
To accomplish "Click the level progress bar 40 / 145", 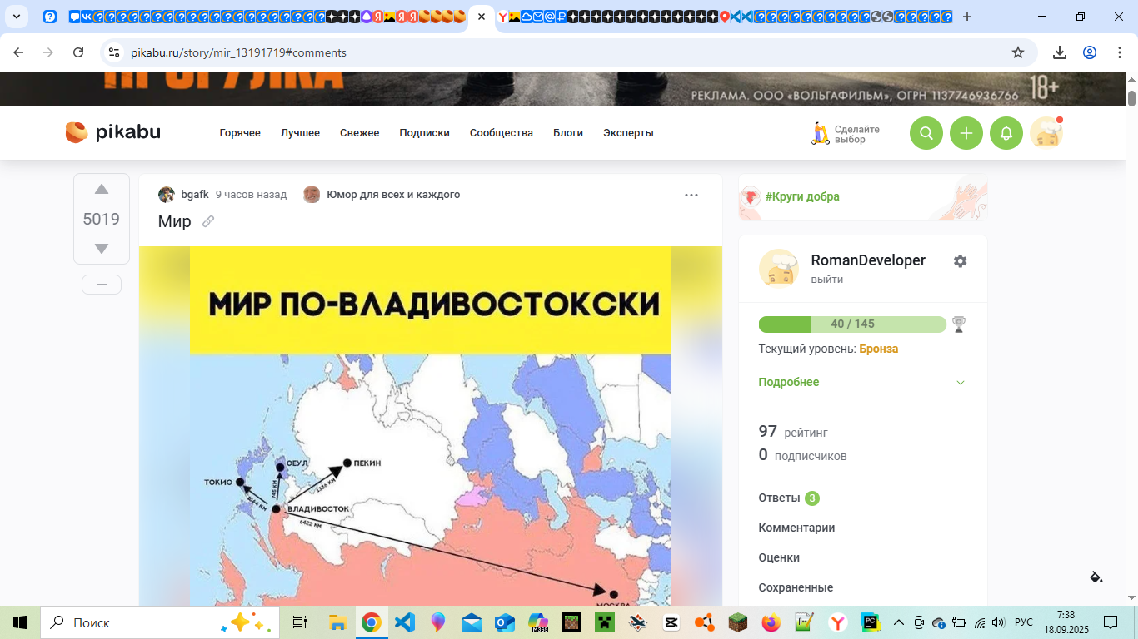I will pos(851,324).
